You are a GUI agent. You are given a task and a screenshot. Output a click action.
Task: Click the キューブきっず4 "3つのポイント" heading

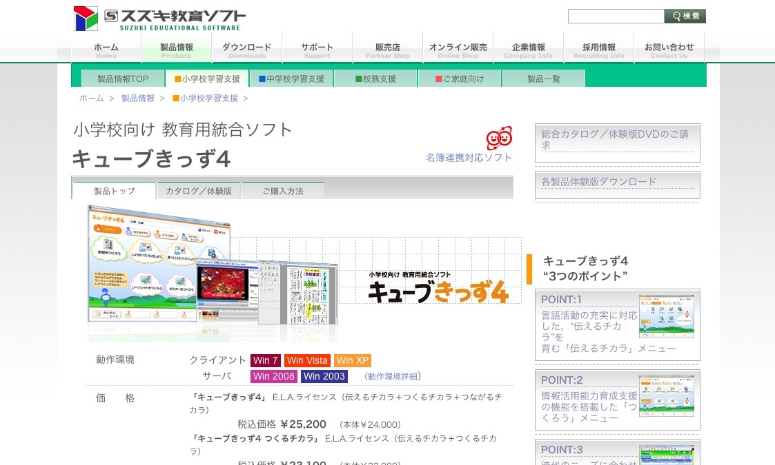[x=586, y=269]
